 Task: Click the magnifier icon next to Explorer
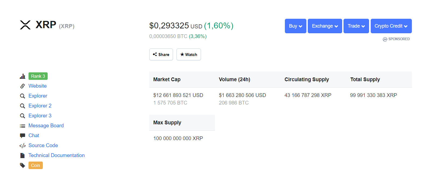(x=23, y=96)
